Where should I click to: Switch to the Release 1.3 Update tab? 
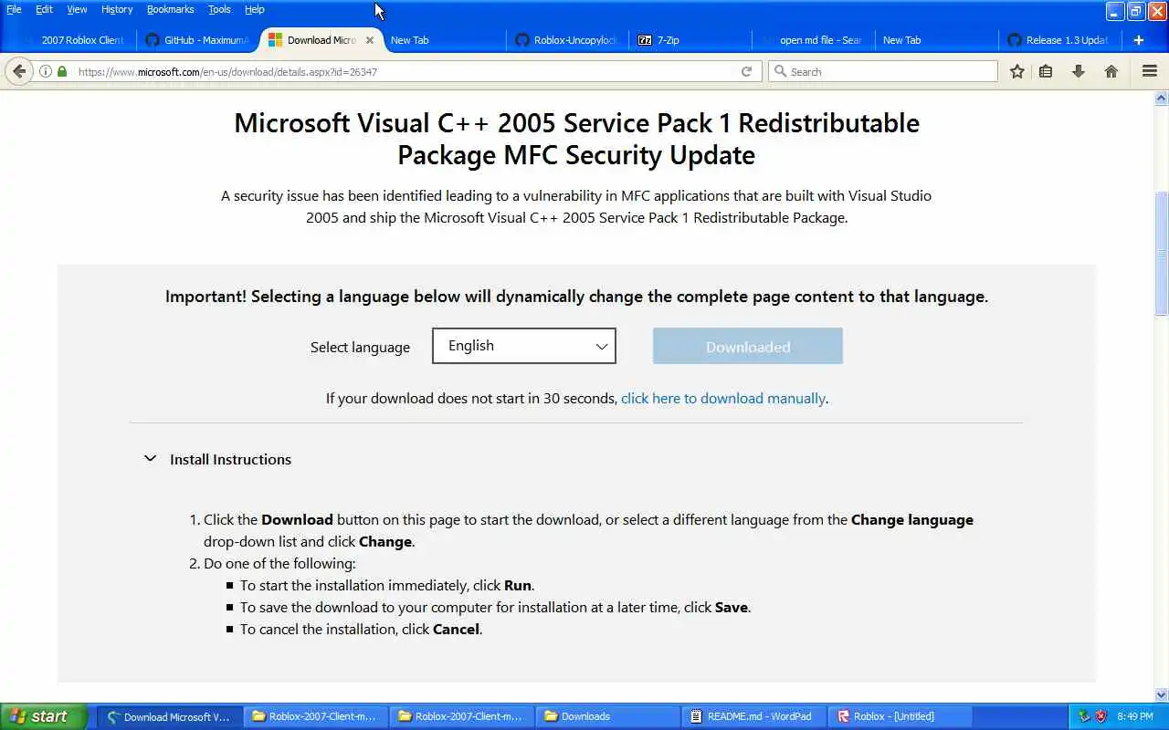point(1059,40)
